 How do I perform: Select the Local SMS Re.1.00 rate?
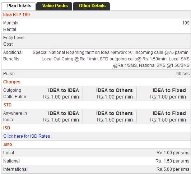pyautogui.click(x=173, y=153)
